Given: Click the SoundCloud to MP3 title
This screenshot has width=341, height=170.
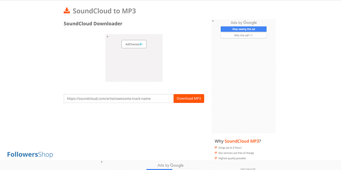Looking at the screenshot, I should [104, 11].
